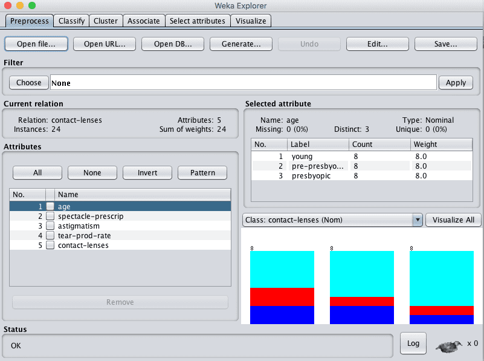Viewport: 484px width, 361px height.
Task: Open the Class contact-lenses dropdown
Action: (x=332, y=220)
